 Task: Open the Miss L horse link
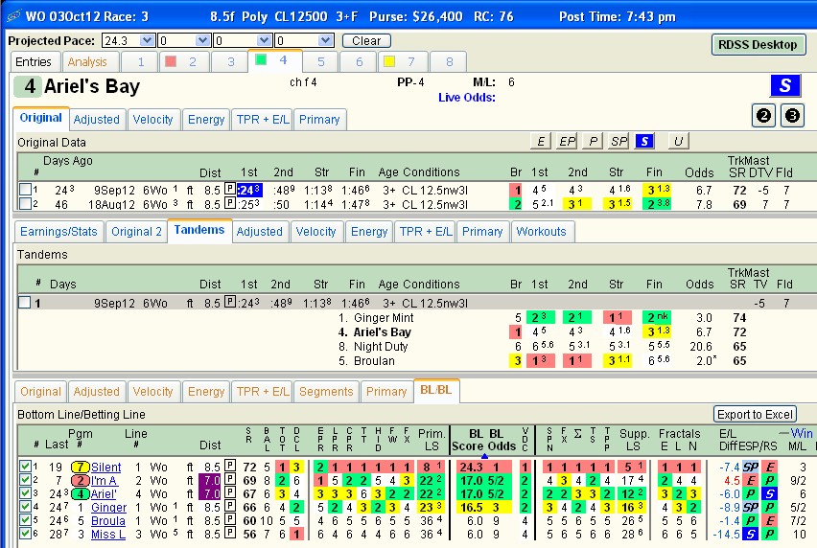tap(108, 534)
